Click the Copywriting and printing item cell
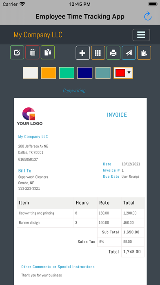Screen dimensions: 160x285 click(45, 213)
